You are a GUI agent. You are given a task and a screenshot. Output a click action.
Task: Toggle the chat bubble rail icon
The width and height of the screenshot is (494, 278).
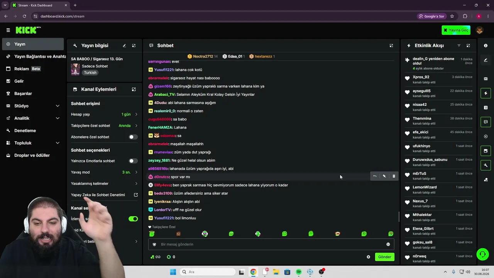tap(486, 122)
